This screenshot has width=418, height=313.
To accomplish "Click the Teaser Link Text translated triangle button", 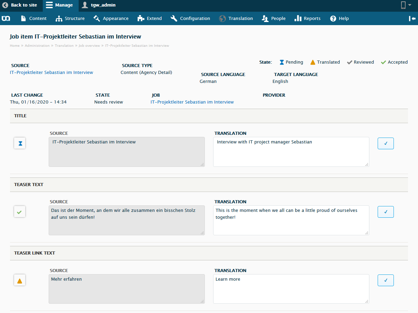I will (20, 281).
